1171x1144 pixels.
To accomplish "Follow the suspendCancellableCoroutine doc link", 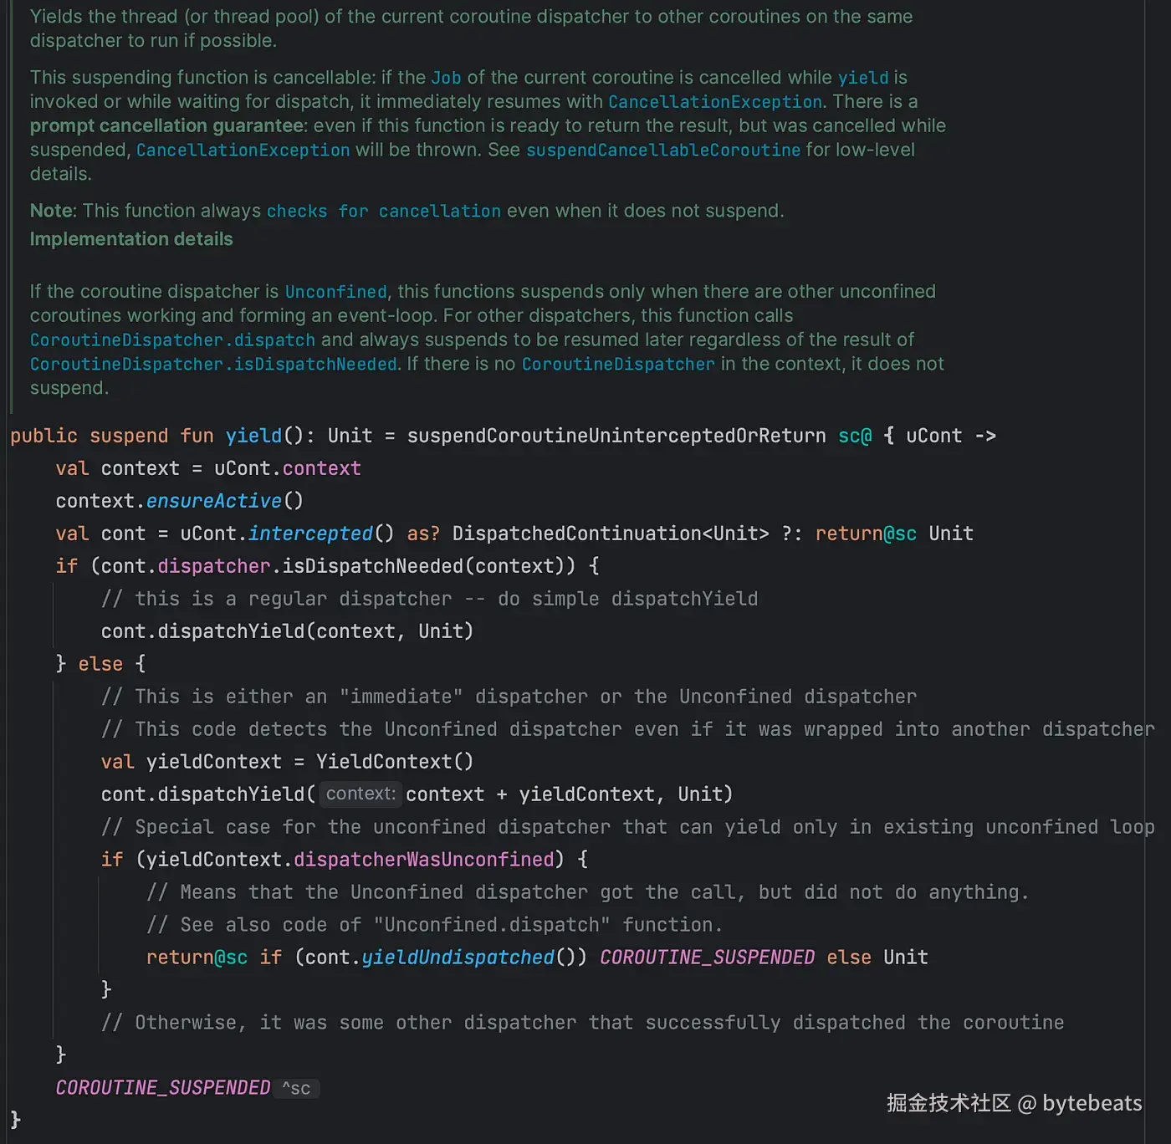I will pos(663,151).
